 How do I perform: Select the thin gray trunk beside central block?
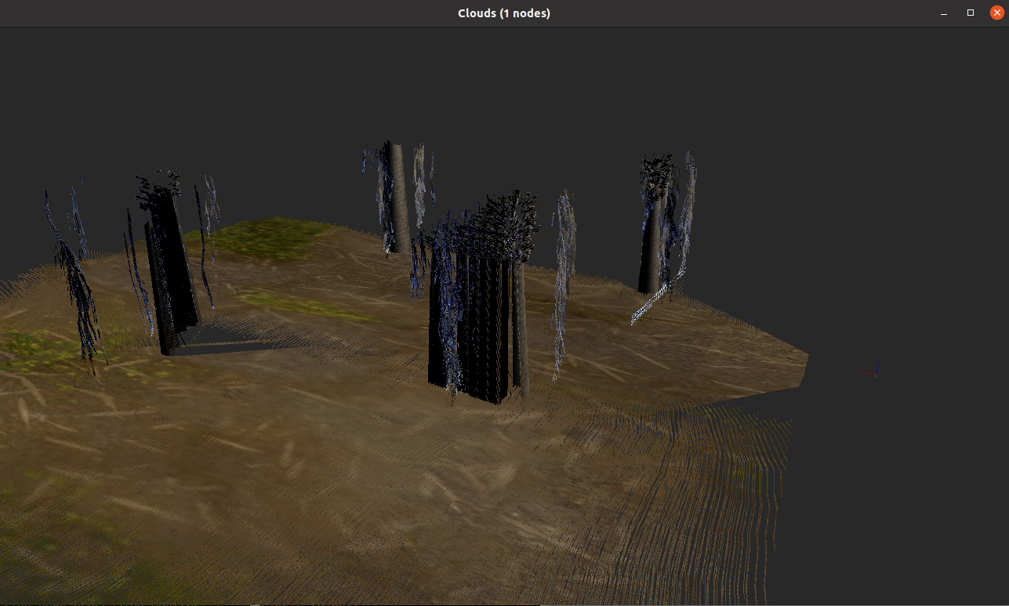[521, 329]
